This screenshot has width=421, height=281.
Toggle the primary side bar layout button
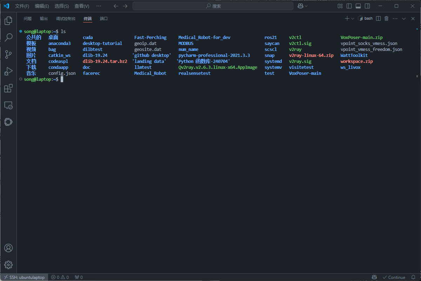point(349,6)
